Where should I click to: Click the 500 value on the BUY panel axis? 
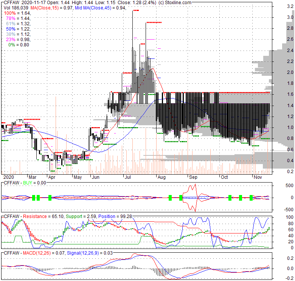coord(289,186)
